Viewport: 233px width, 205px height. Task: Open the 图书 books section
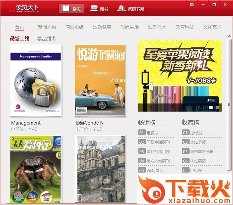[x=99, y=9]
